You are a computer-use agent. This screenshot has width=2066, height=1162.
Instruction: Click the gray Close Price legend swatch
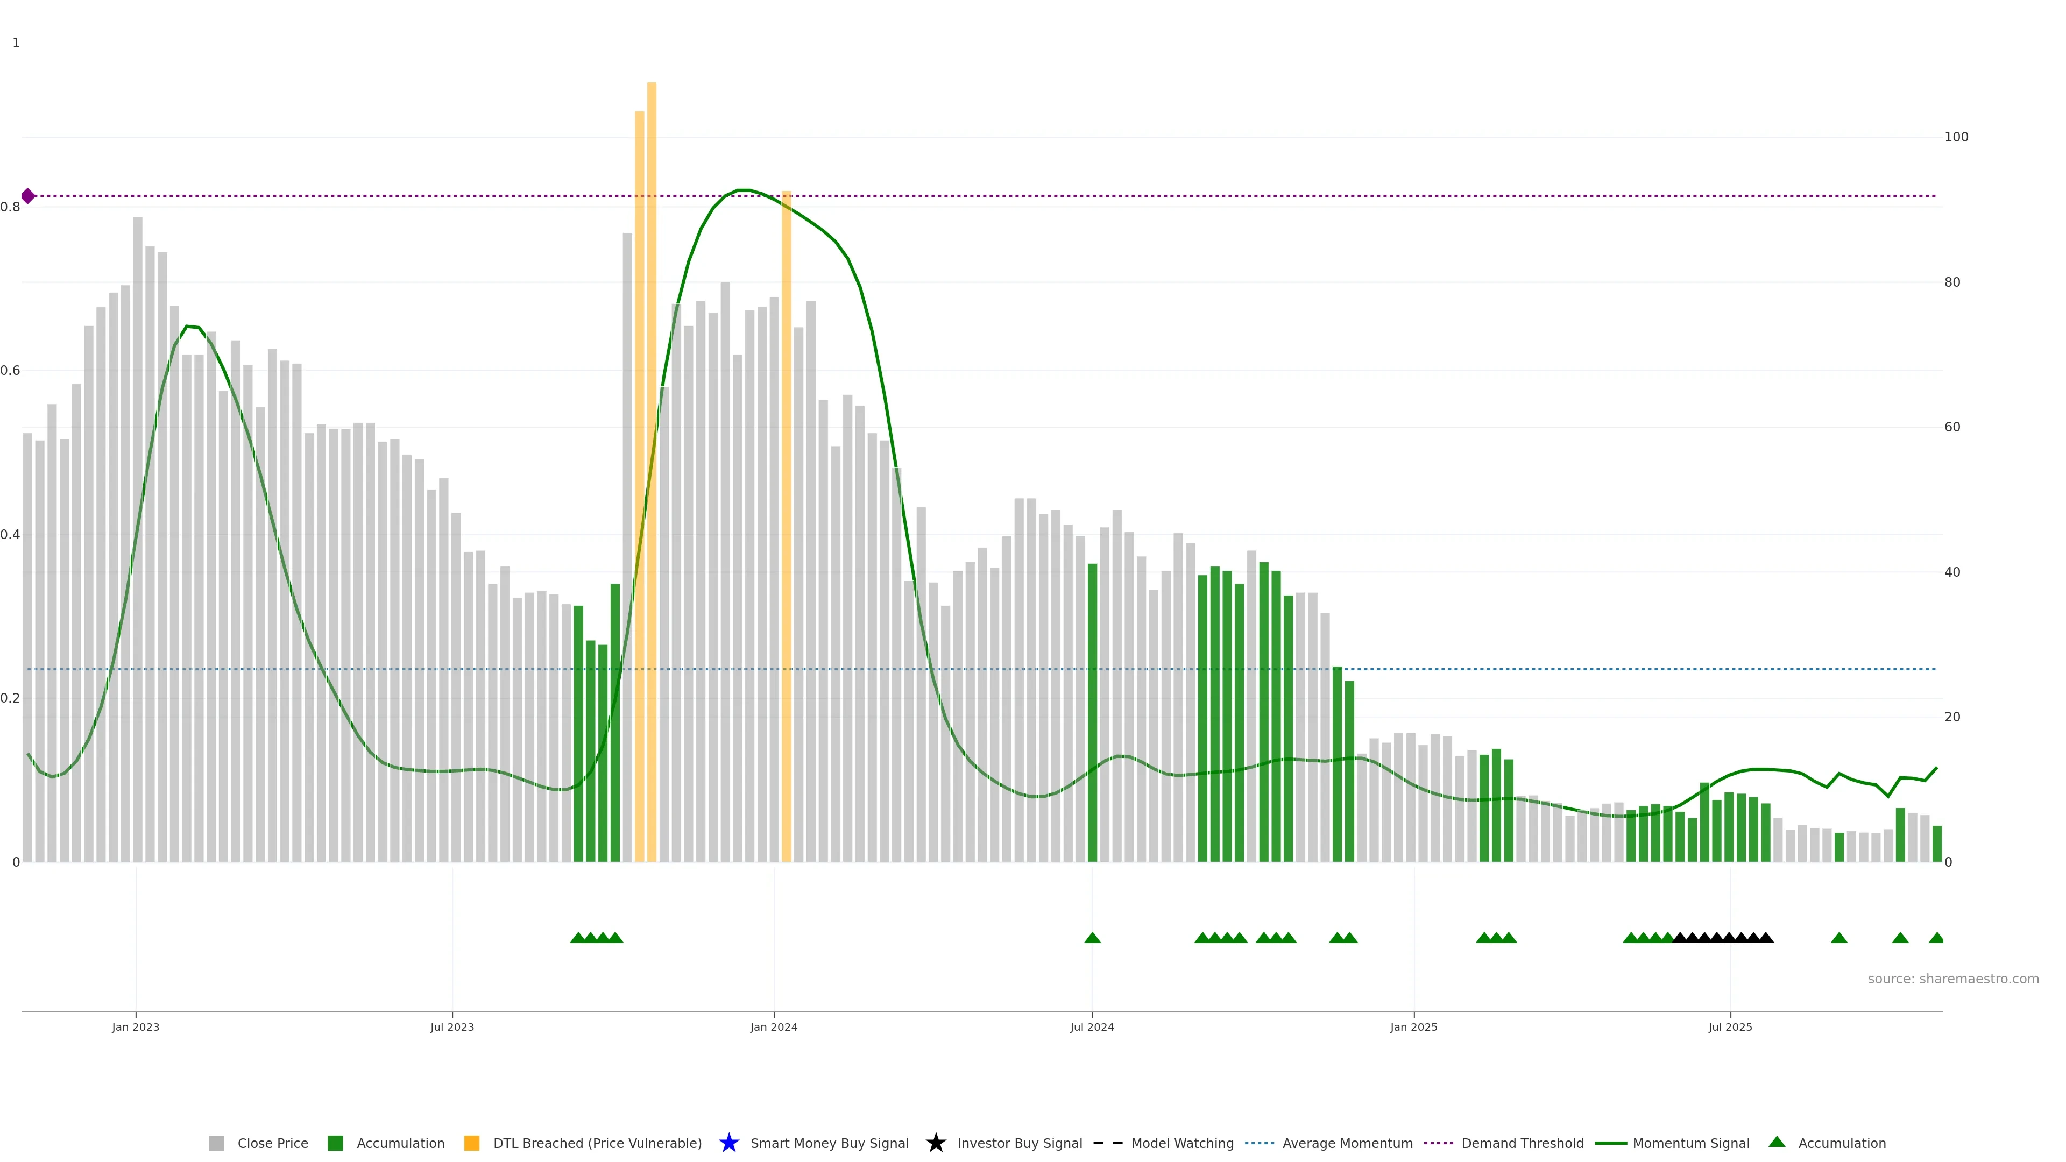pos(216,1143)
